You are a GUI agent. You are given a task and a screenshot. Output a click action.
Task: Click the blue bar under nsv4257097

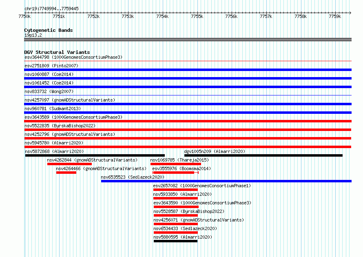coord(188,104)
